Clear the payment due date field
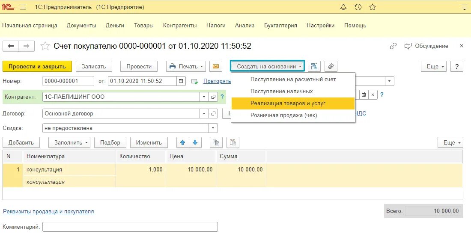Viewport: 471px width, 236px height. [373, 95]
